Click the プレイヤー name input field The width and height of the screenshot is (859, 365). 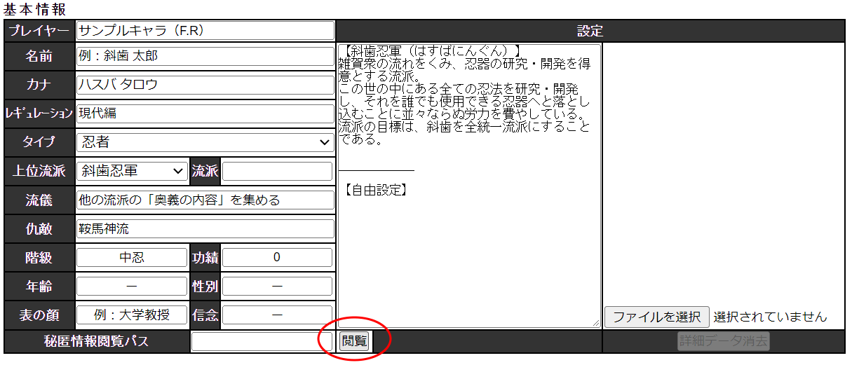pyautogui.click(x=205, y=31)
